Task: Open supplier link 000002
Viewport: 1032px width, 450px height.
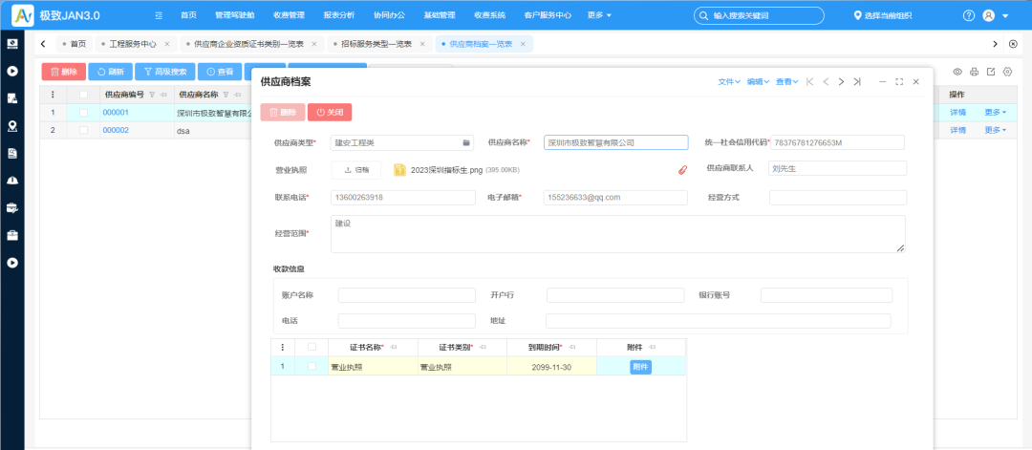Action: point(116,130)
